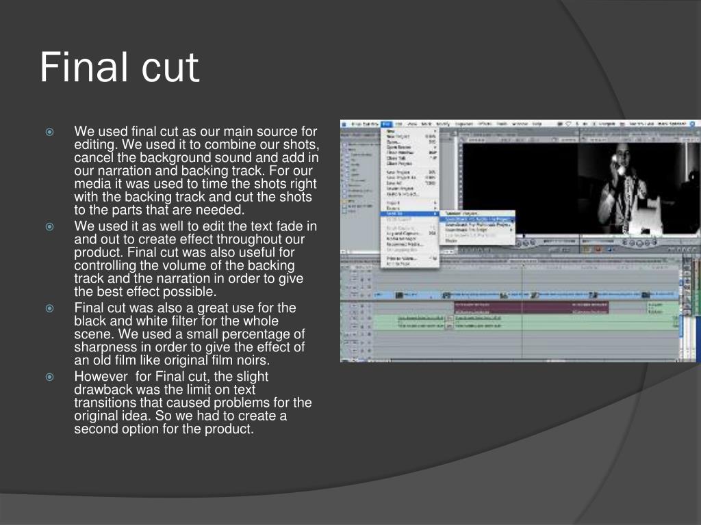
Task: Open the View menu
Action: 413,124
